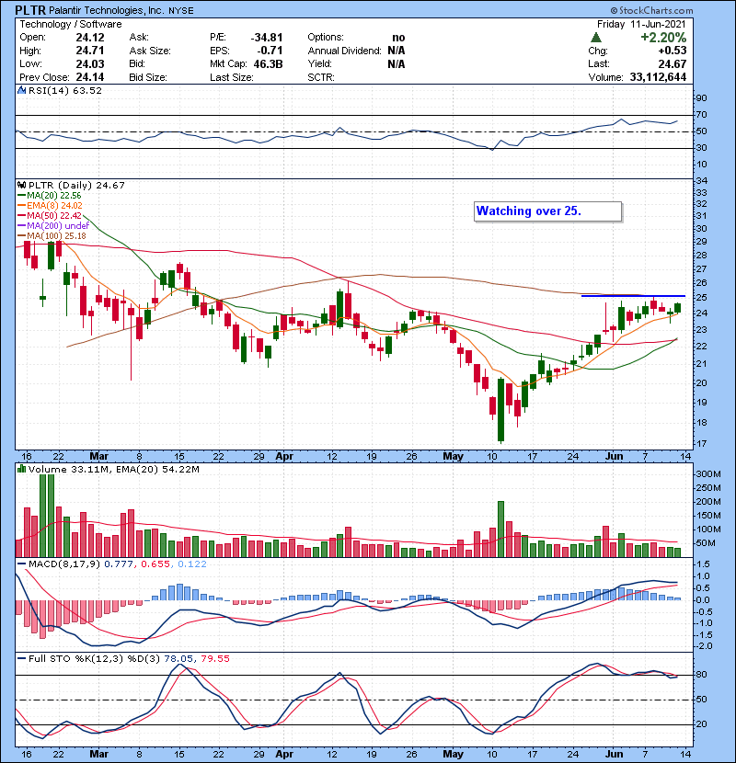Click the P/E value -34.81
The height and width of the screenshot is (763, 736).
point(267,38)
